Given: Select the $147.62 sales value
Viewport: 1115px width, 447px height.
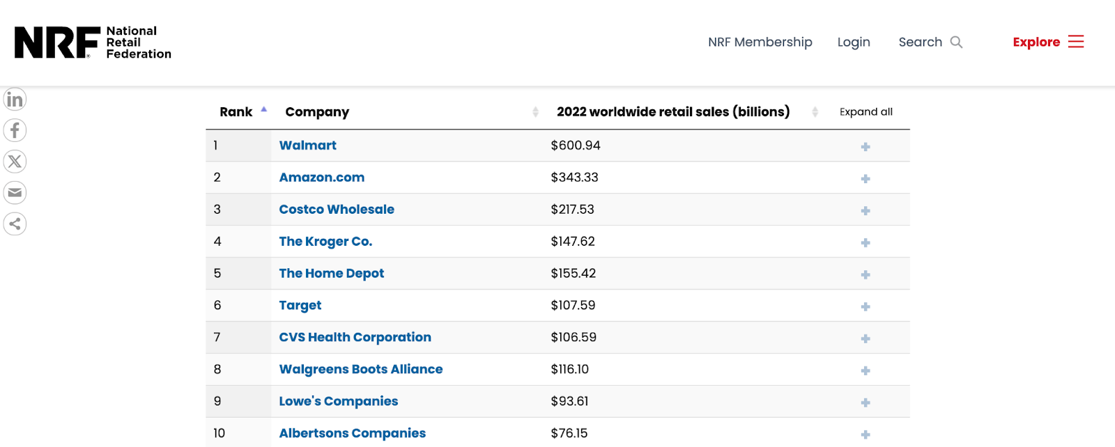Looking at the screenshot, I should click(x=573, y=242).
